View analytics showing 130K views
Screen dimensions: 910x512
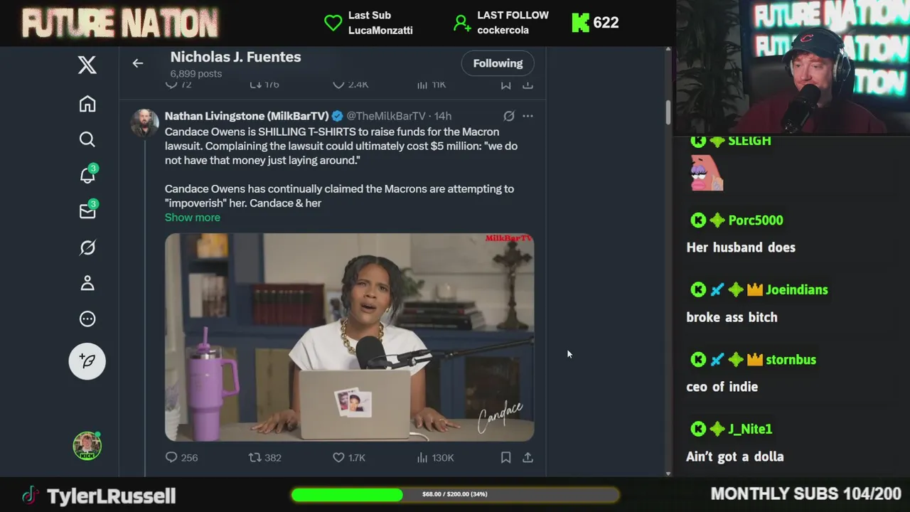[x=435, y=458]
